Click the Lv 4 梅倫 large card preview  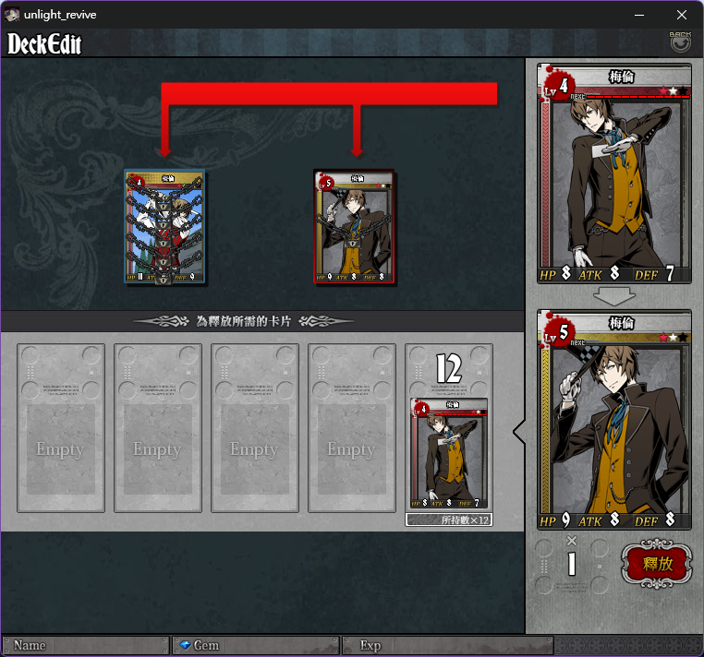(613, 173)
